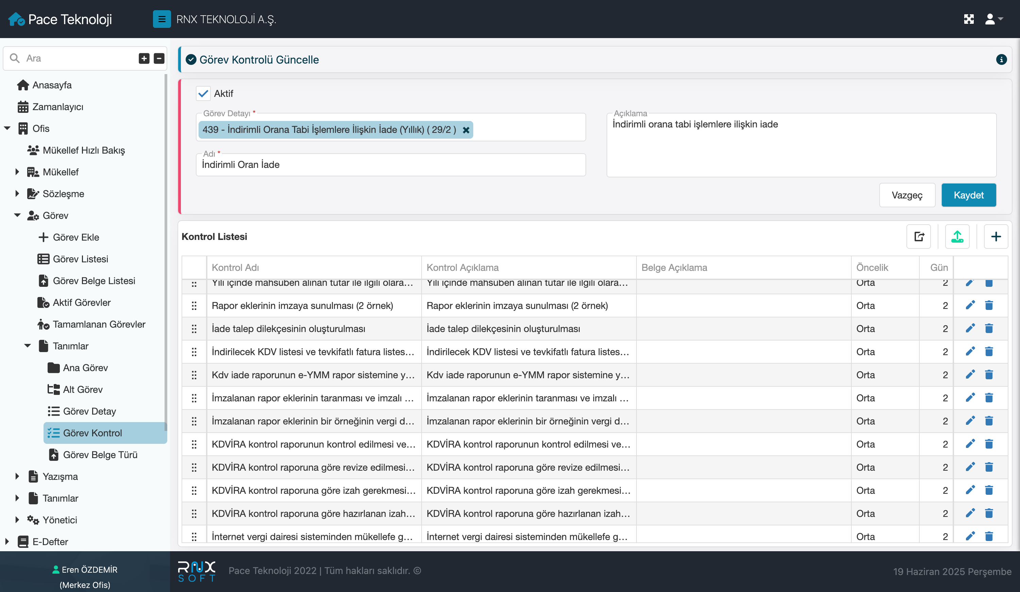Add a new control with plus icon

tap(996, 236)
